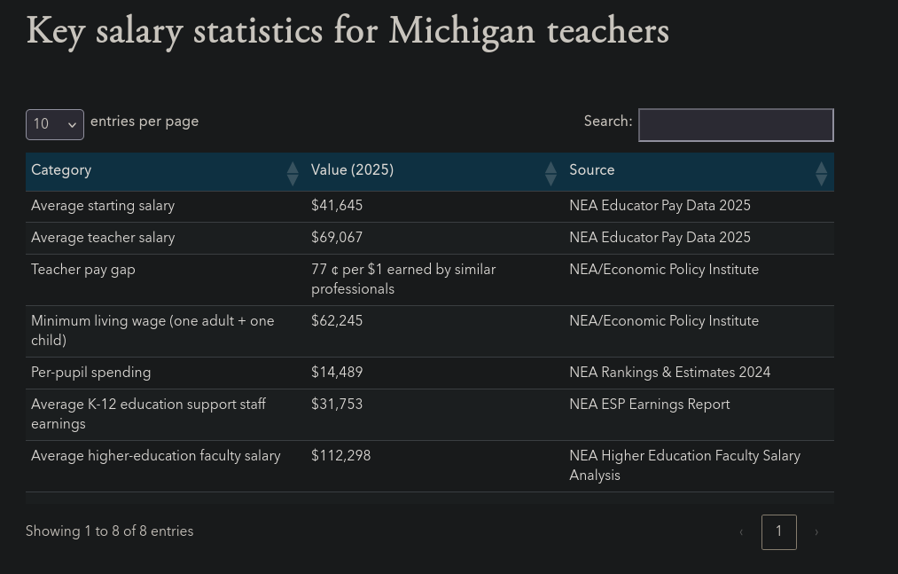The image size is (898, 574).
Task: Click the sort arrows in Value (2025) column
Action: tap(550, 173)
